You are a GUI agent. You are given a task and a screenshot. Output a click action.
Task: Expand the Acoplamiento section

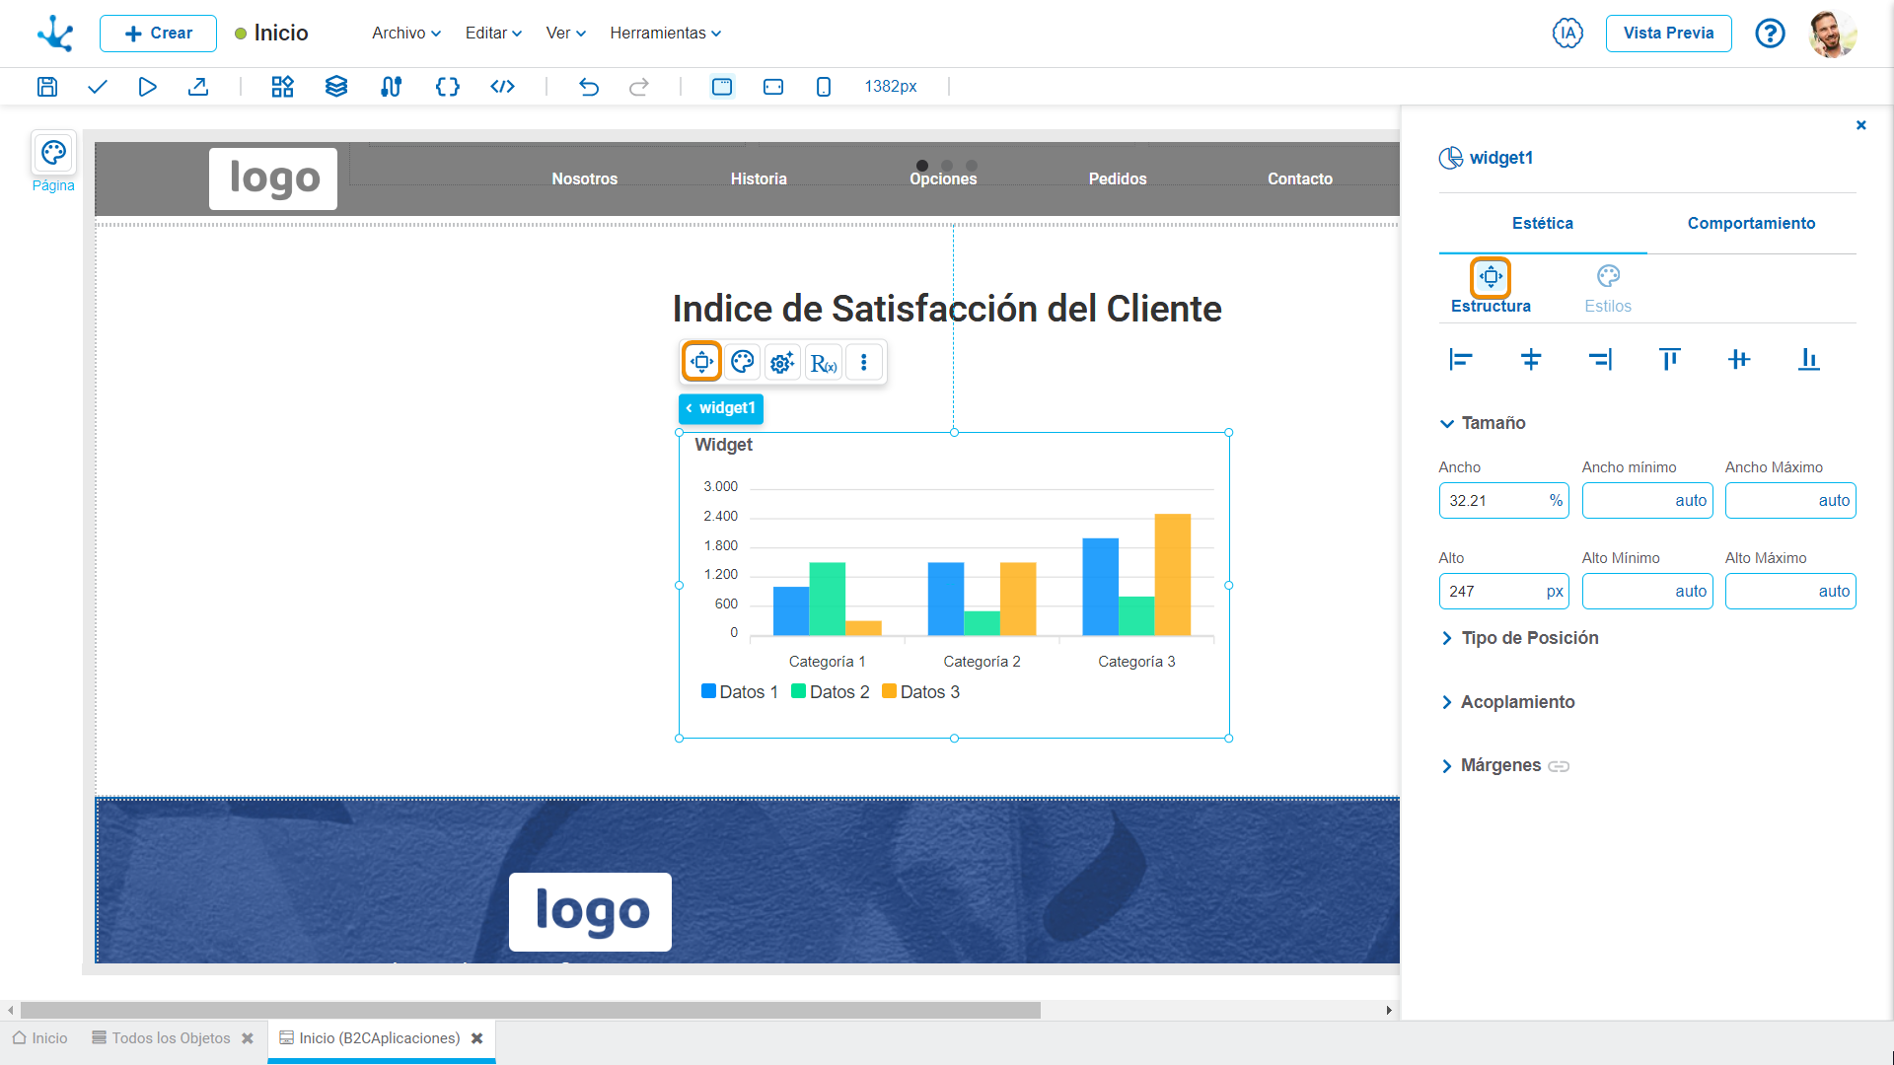click(x=1507, y=702)
